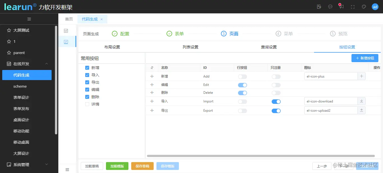
Task: Click star icon beside parent menu
Action: (9, 53)
